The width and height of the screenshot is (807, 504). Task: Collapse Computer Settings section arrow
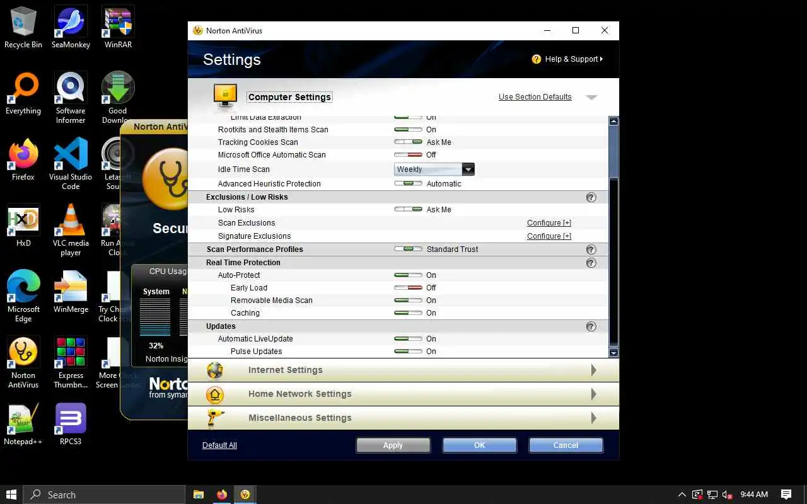click(x=591, y=97)
